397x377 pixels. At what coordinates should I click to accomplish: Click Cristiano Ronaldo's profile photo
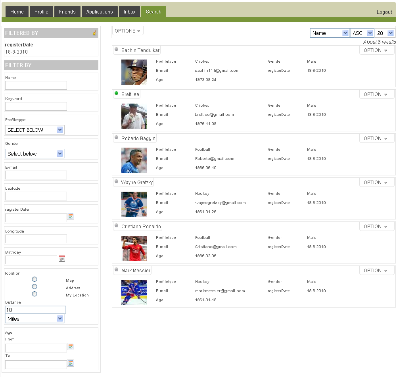134,248
